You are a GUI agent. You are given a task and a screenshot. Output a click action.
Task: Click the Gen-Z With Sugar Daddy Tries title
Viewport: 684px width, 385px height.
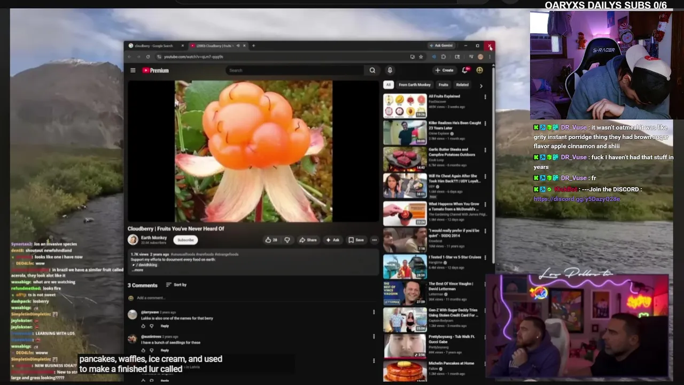coord(453,312)
